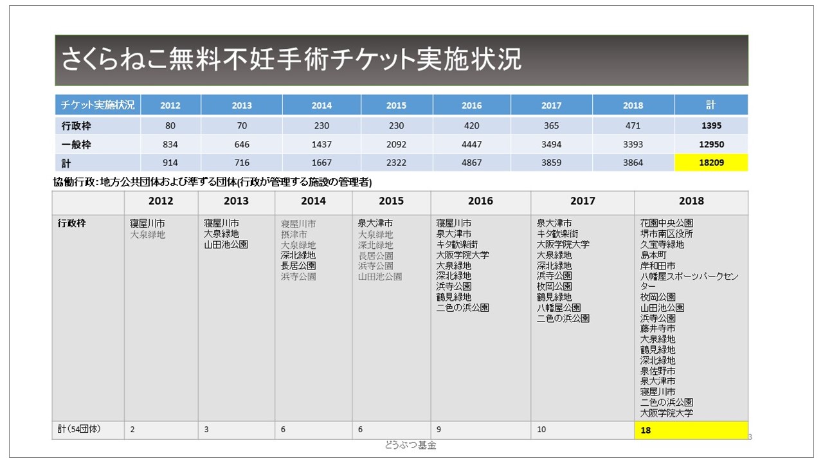Select 花園中央公園 in the 2018 column
The height and width of the screenshot is (463, 823).
(667, 223)
